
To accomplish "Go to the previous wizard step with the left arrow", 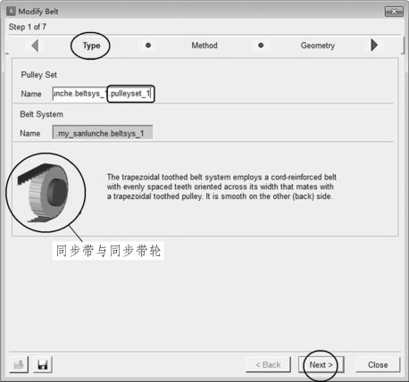I will tap(35, 46).
